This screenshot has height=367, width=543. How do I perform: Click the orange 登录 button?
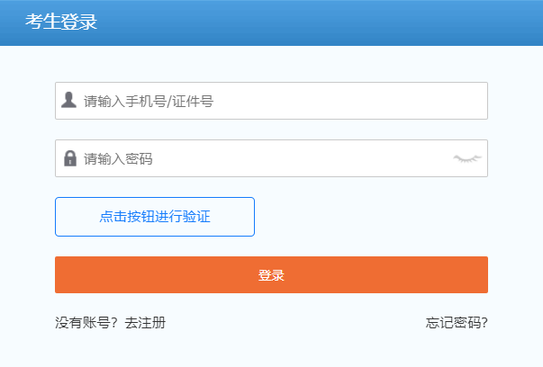[x=271, y=275]
